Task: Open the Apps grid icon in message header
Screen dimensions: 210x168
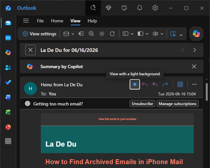Action: tap(180, 84)
